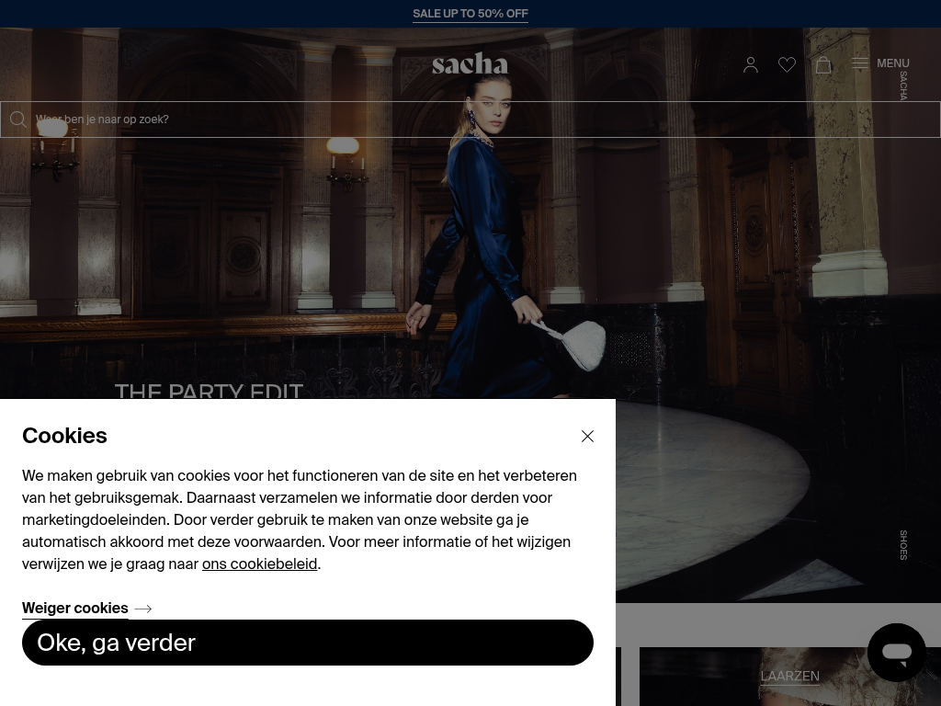Open the LAARZEN category tile
This screenshot has height=706, width=941.
tap(789, 676)
